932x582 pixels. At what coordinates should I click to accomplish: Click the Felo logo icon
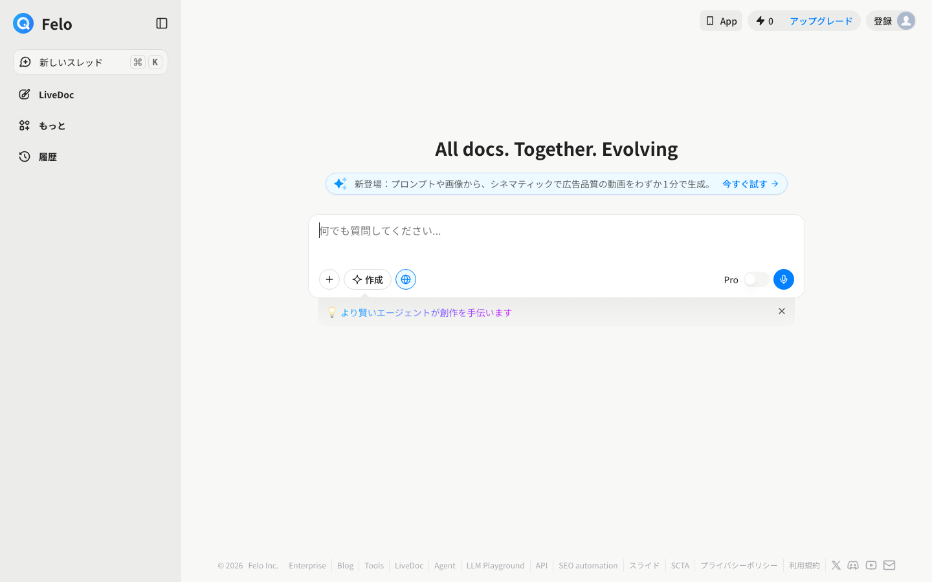[x=23, y=23]
